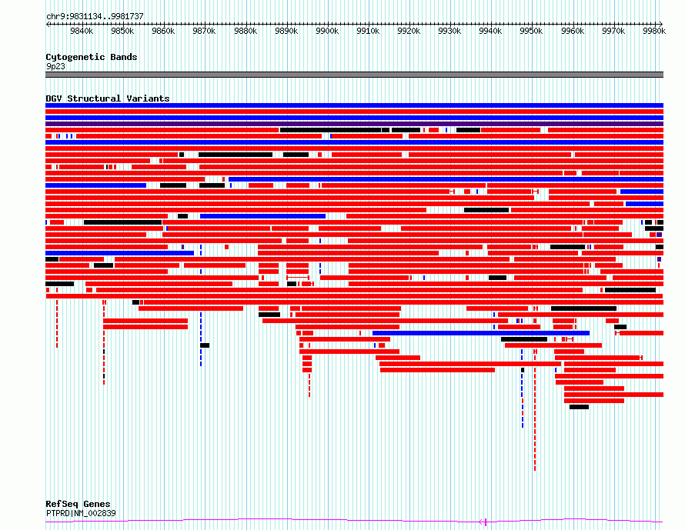Click the purple full-width structural variant bar
The height and width of the screenshot is (530, 685).
354,124
